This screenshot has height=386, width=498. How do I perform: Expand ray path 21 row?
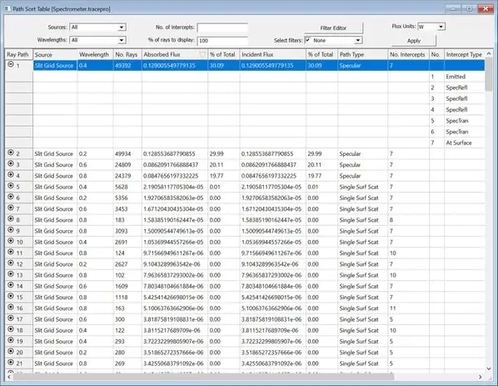coord(11,362)
